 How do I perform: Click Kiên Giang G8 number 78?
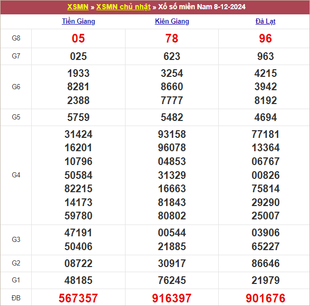(x=172, y=38)
